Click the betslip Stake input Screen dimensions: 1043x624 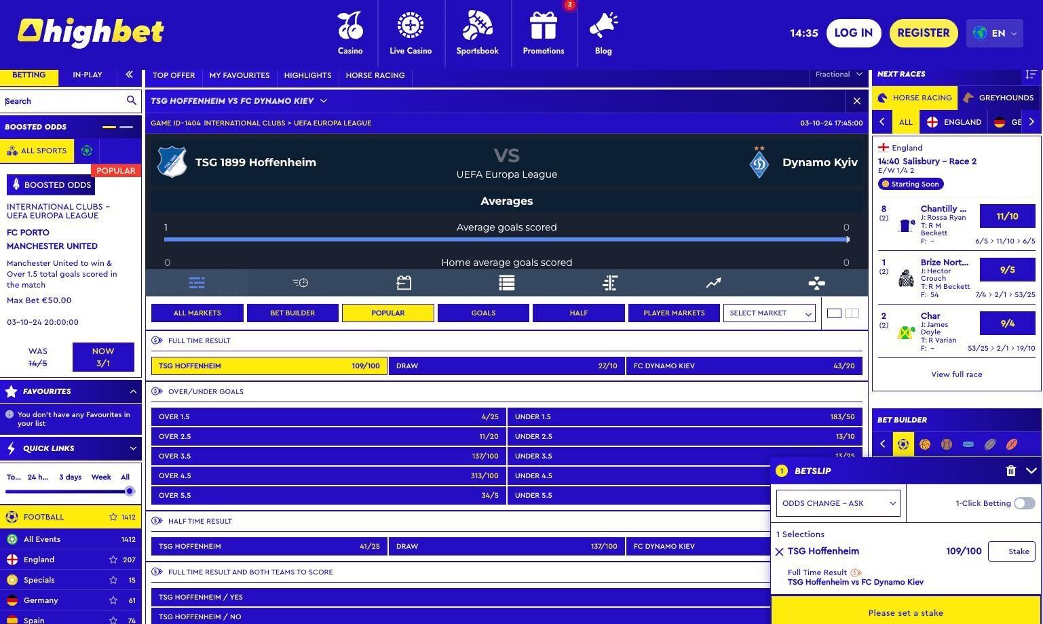[1012, 551]
